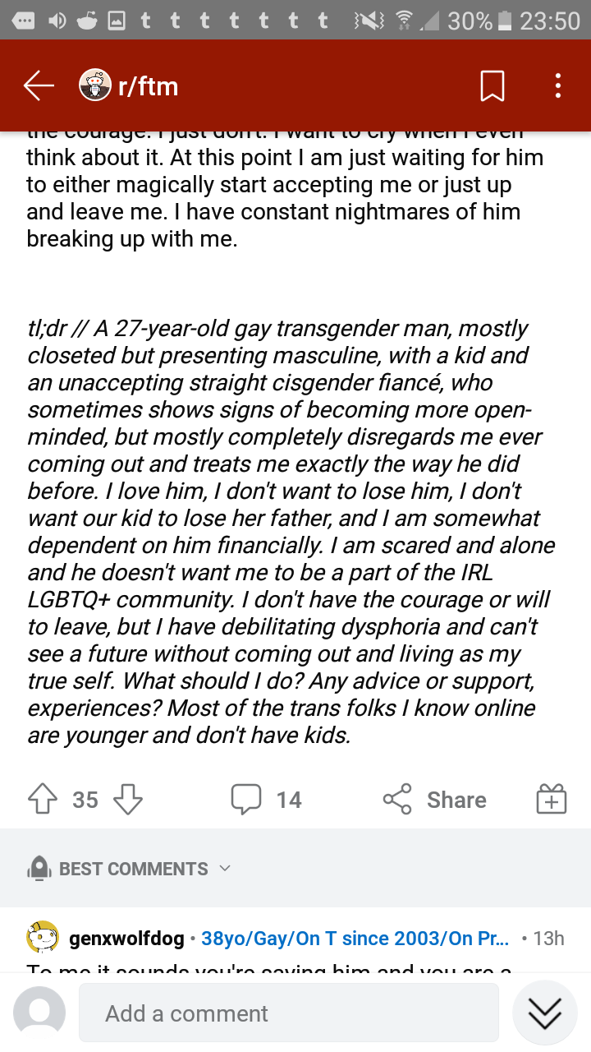Bookmark this post with save icon
This screenshot has width=591, height=1052.
[x=492, y=85]
